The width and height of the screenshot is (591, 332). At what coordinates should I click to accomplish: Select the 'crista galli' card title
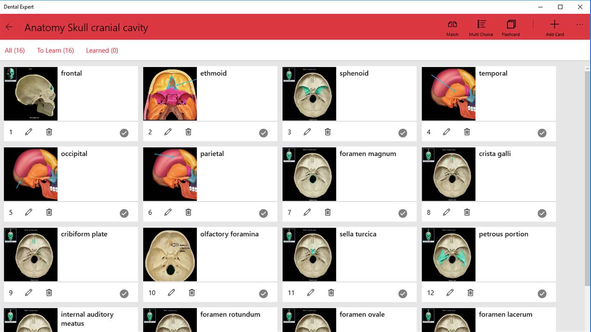pyautogui.click(x=495, y=154)
